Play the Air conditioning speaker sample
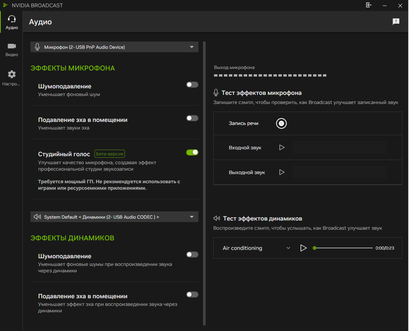This screenshot has width=409, height=331. tap(303, 248)
